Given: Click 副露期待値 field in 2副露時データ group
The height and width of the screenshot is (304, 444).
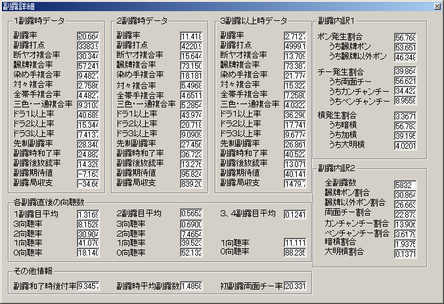Looking at the screenshot, I should 192,174.
